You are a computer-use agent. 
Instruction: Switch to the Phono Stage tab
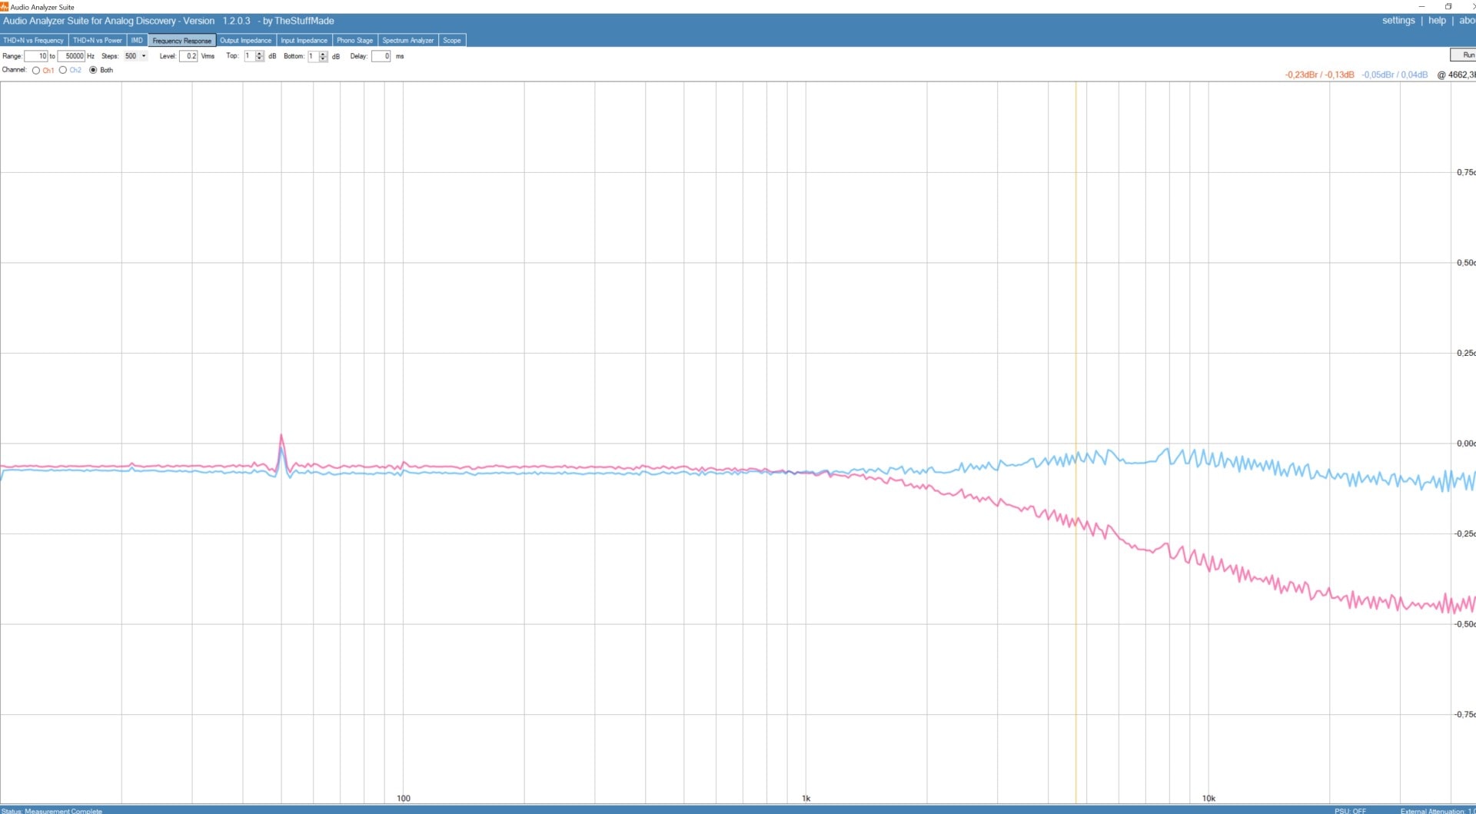coord(354,40)
